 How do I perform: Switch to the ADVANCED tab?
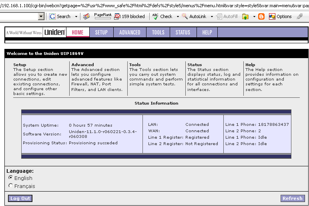click(x=130, y=32)
